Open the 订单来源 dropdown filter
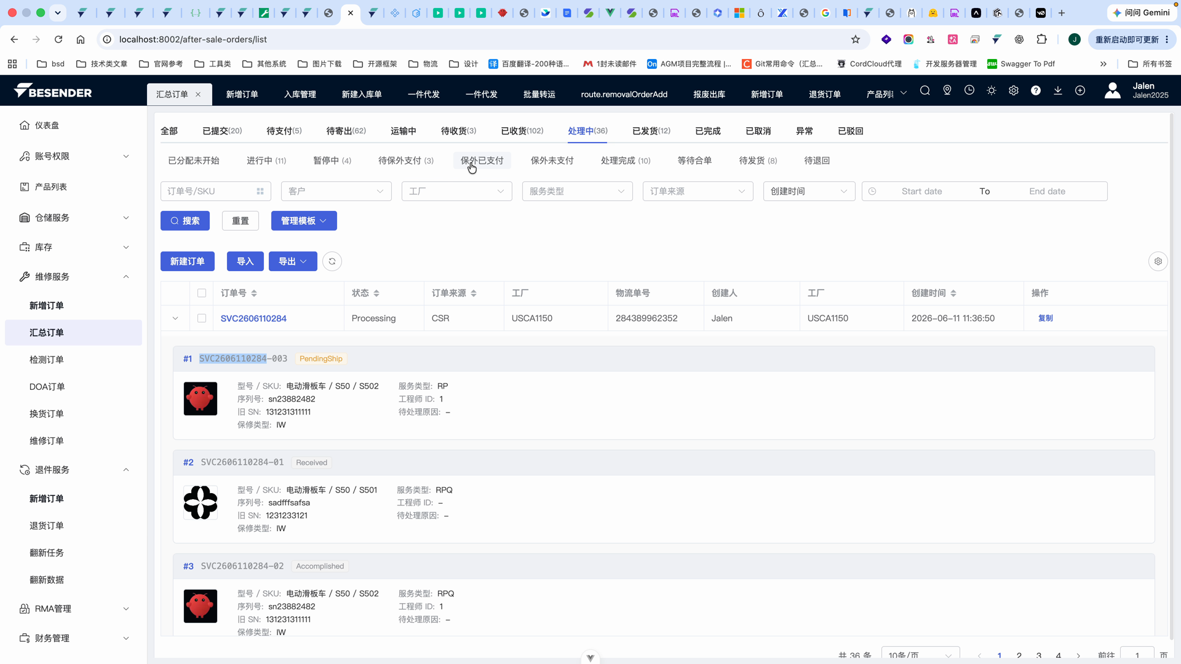Screen dimensions: 1181x664 point(698,191)
